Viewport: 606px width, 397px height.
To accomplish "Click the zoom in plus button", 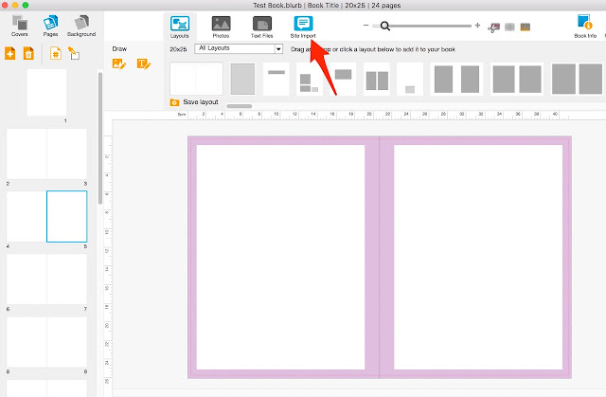I will click(x=477, y=26).
